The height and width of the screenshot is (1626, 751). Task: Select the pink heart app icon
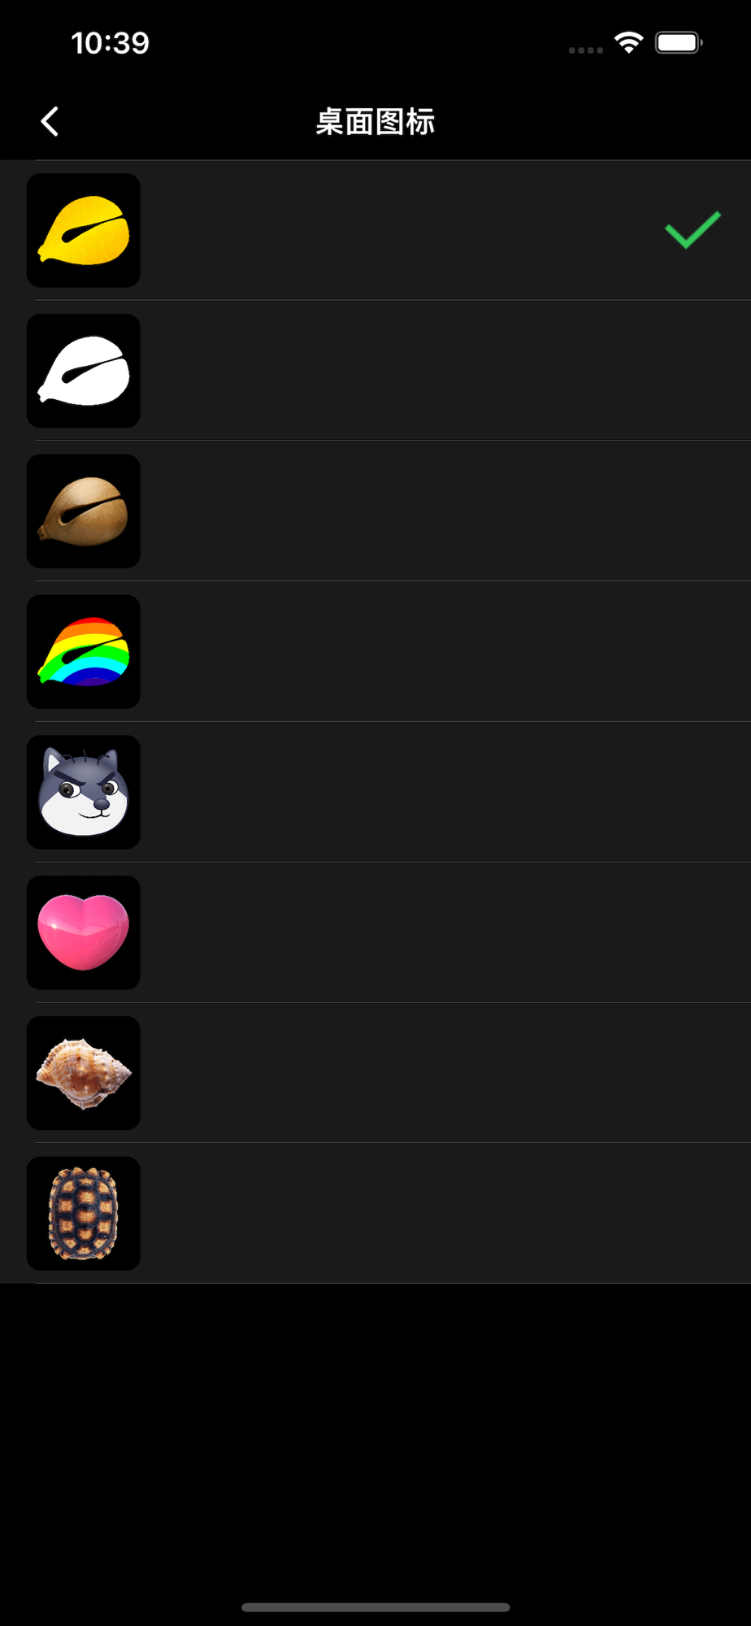tap(84, 933)
